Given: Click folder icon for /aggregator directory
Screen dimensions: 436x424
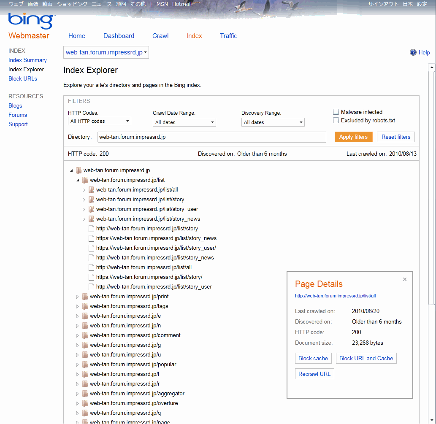Looking at the screenshot, I should (85, 394).
